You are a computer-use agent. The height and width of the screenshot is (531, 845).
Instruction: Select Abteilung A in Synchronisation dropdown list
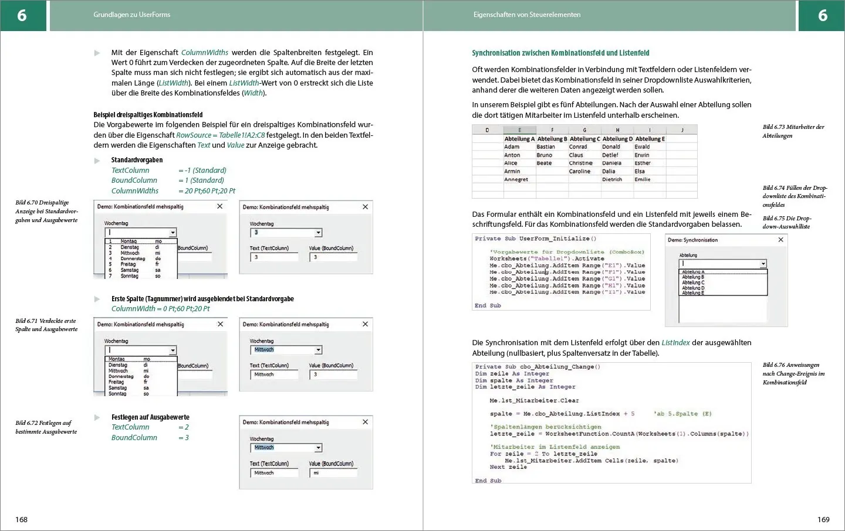pyautogui.click(x=723, y=272)
